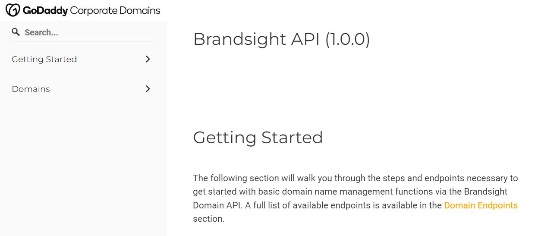Image resolution: width=554 pixels, height=236 pixels.
Task: Click the word "section." ending the paragraph
Action: coord(208,219)
